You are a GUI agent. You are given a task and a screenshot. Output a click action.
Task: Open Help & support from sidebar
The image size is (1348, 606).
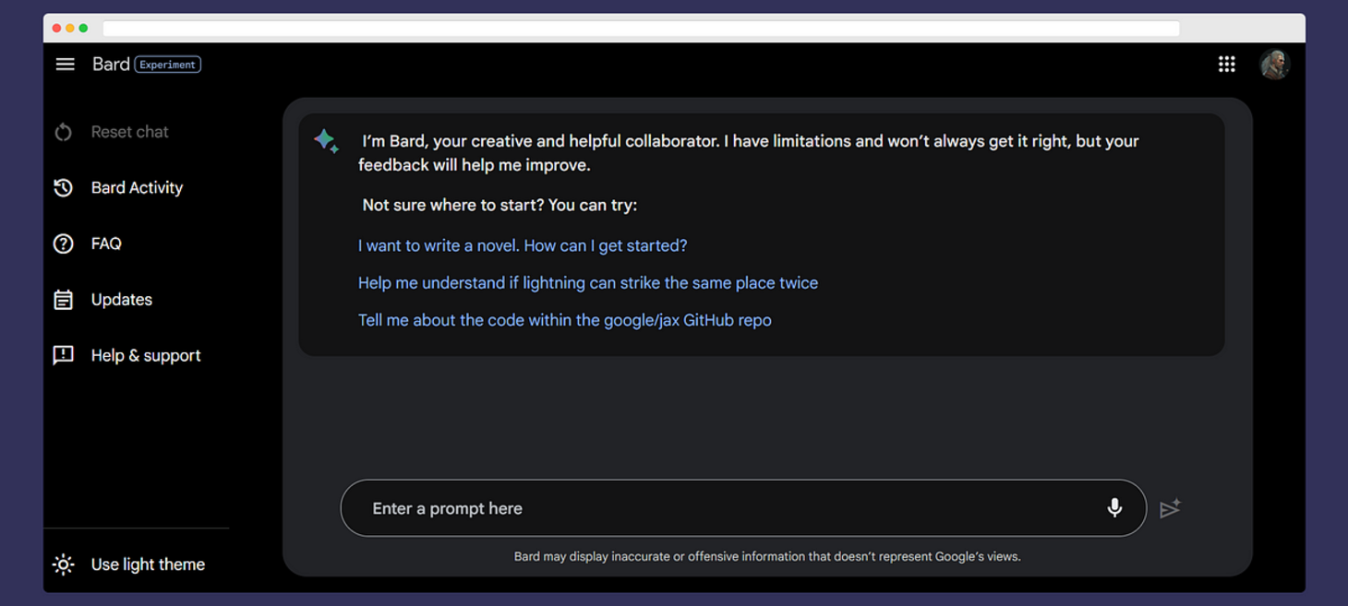coord(145,355)
